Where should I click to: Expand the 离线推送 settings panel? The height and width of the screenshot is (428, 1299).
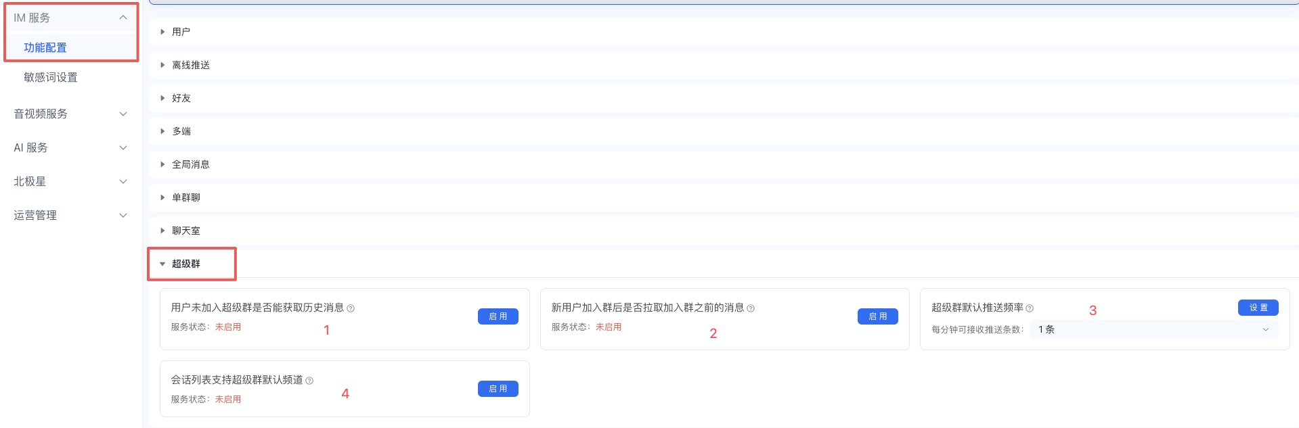tap(724, 65)
